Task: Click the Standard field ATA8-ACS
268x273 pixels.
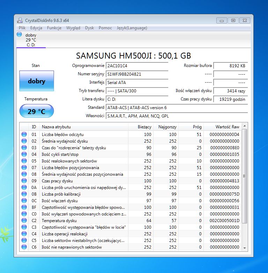Action: 177,108
